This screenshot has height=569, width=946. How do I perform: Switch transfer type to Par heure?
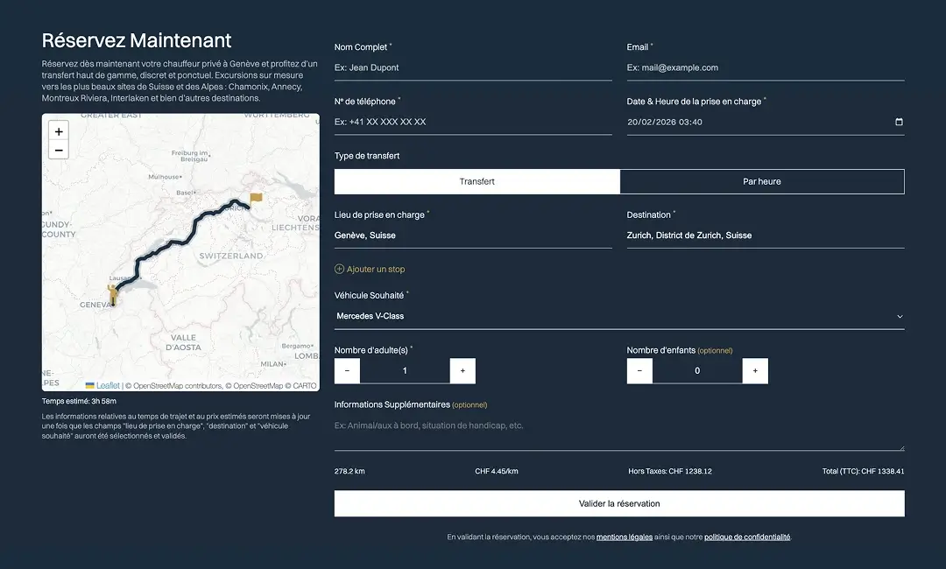[761, 181]
